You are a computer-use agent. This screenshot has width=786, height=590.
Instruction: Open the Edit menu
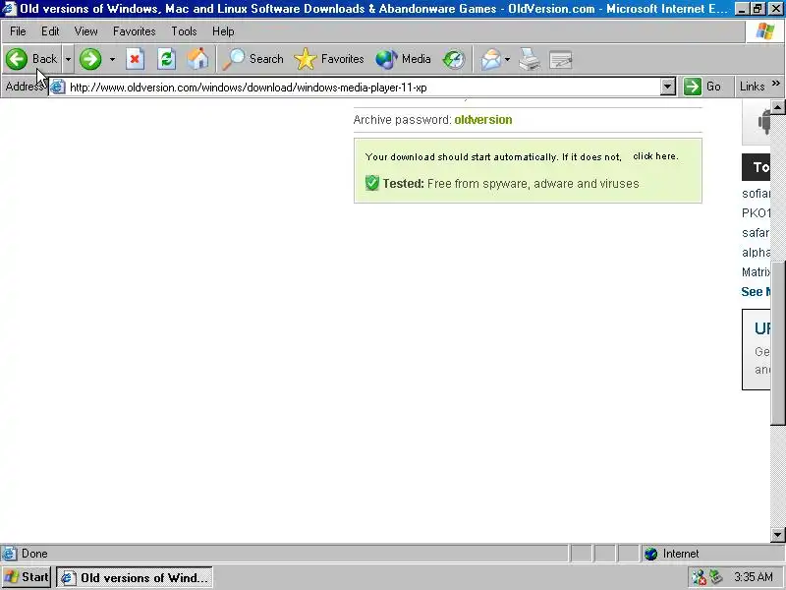[50, 31]
